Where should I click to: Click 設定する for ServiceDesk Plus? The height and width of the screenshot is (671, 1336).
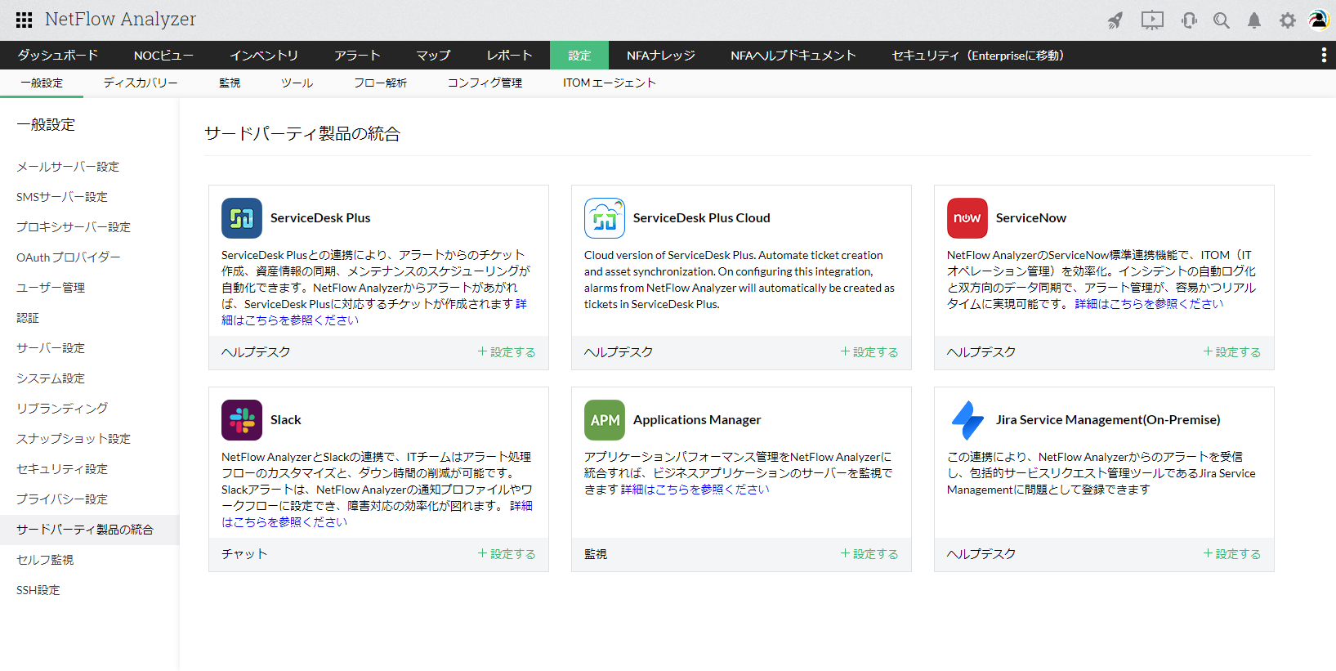pyautogui.click(x=507, y=352)
